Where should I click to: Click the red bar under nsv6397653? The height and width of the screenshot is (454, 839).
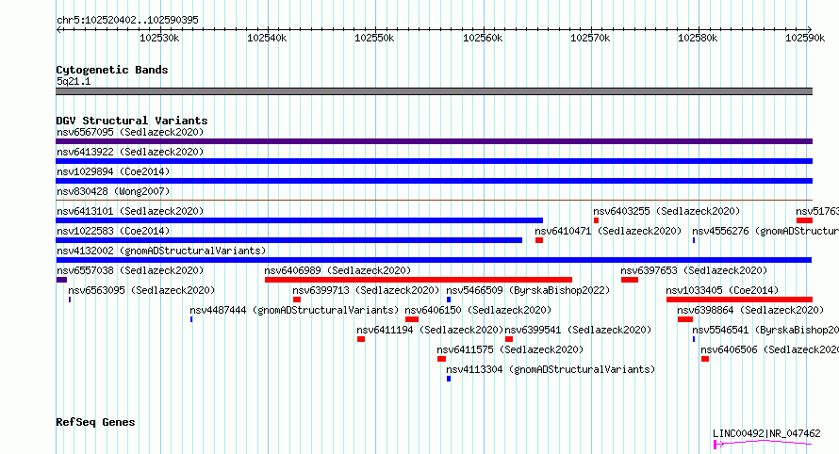coord(630,280)
